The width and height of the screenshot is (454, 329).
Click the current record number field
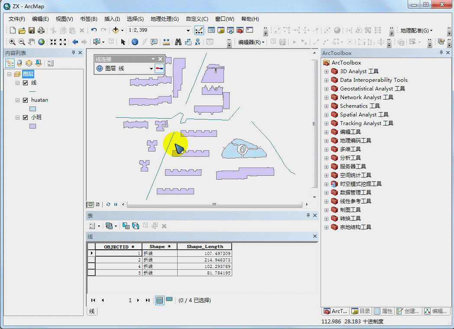[120, 300]
